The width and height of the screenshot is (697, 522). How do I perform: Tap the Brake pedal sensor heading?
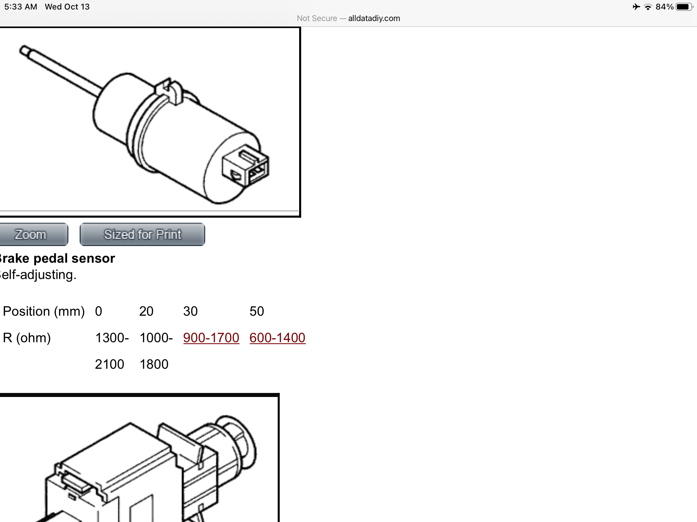[57, 258]
